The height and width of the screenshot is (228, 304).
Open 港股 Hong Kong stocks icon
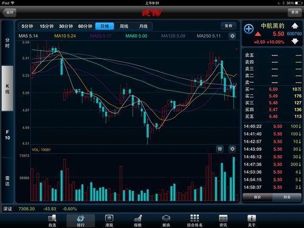(109, 221)
